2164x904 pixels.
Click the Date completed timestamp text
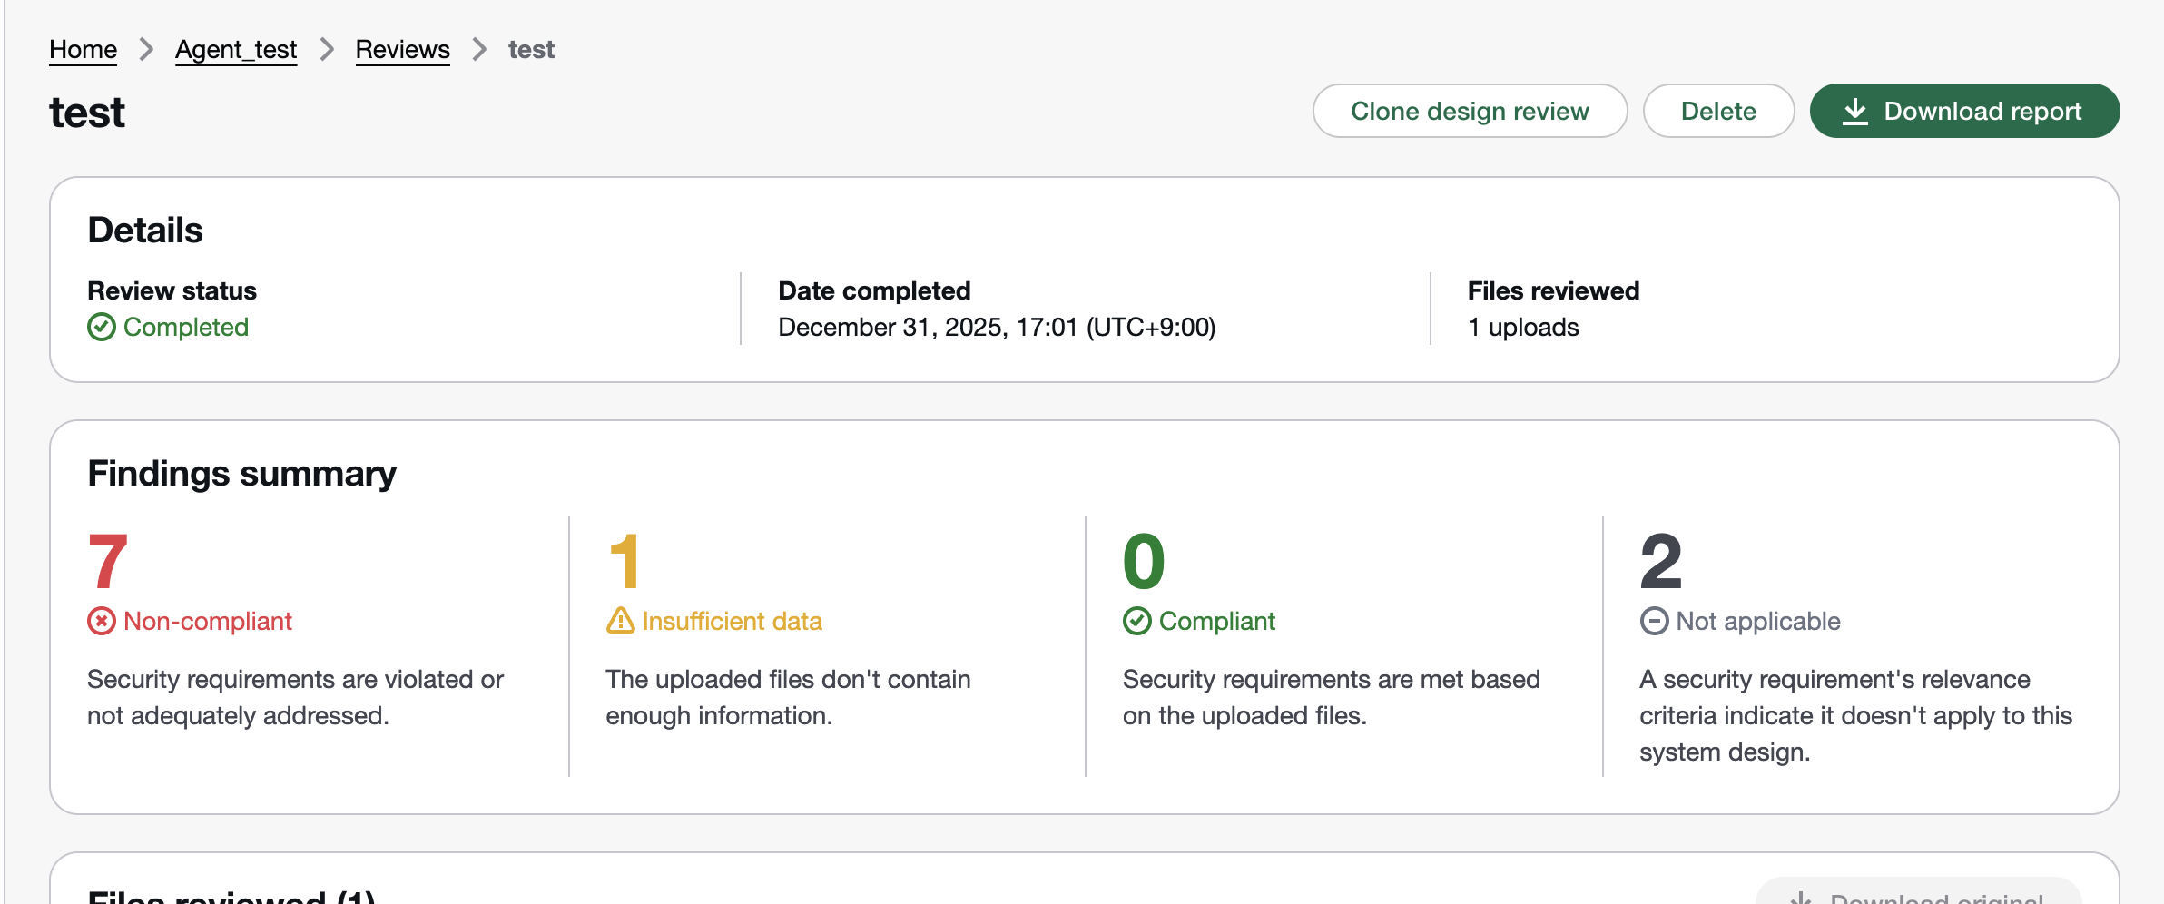coord(997,327)
